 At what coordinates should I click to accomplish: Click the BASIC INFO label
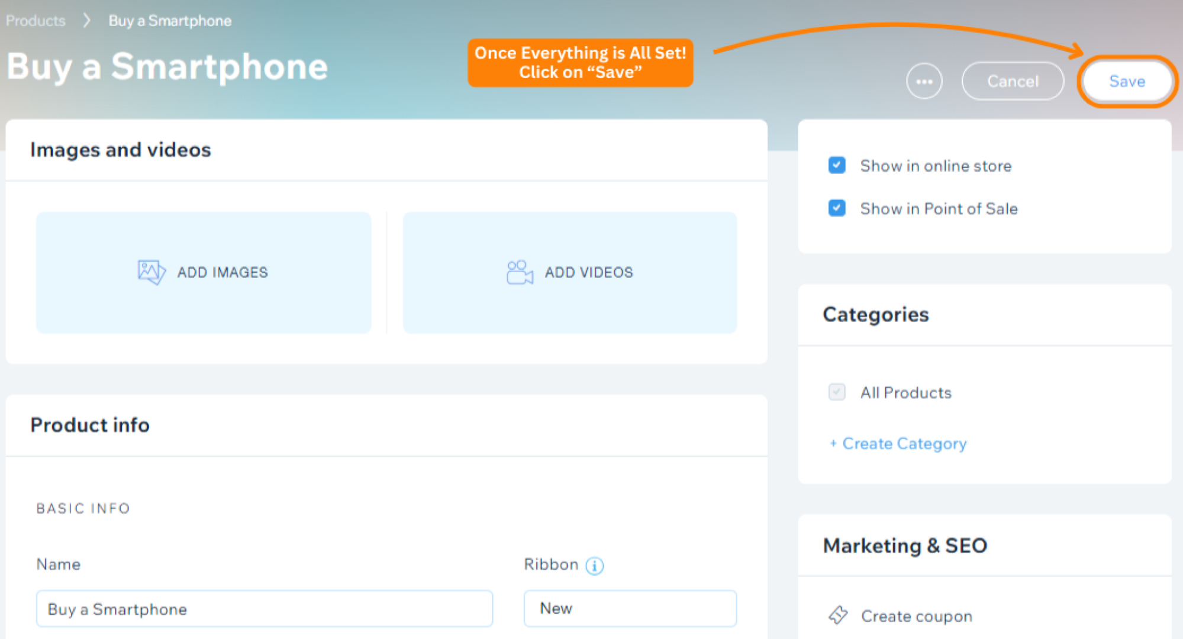coord(83,508)
